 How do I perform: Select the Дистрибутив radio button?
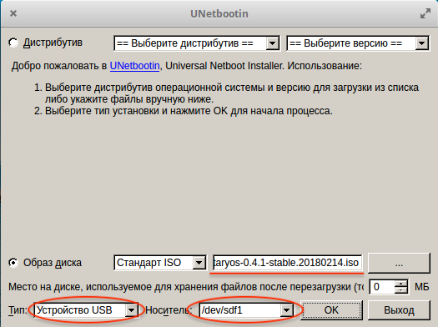point(13,43)
